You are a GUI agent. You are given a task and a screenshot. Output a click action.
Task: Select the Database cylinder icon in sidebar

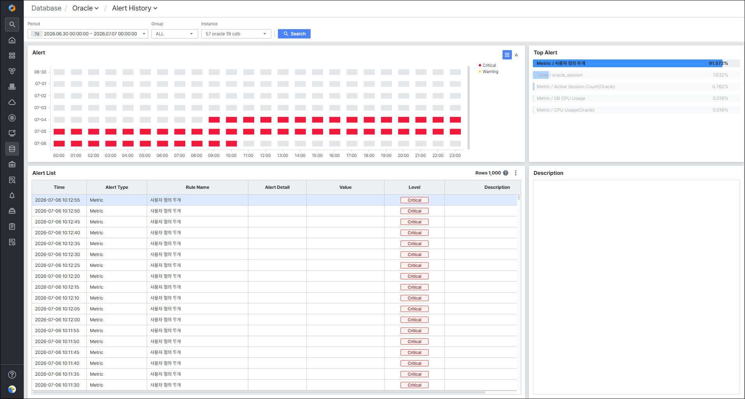tap(12, 149)
